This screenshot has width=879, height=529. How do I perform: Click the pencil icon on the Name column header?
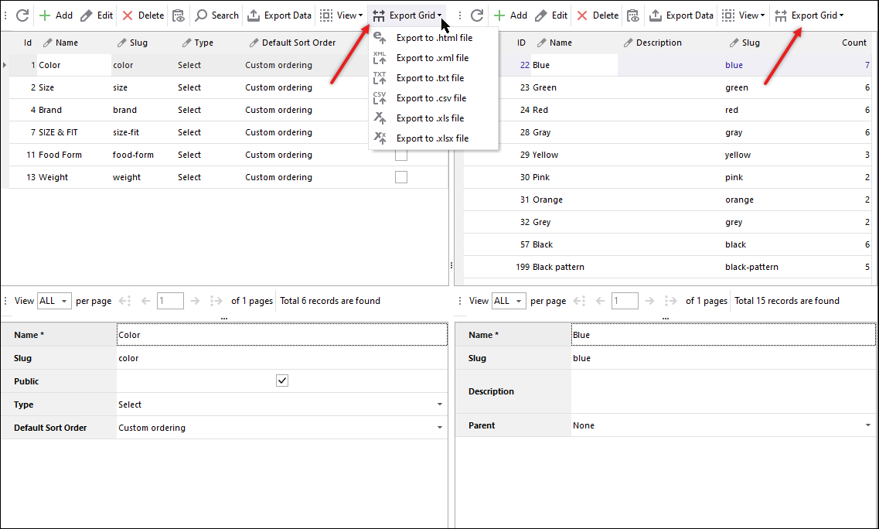pos(46,43)
